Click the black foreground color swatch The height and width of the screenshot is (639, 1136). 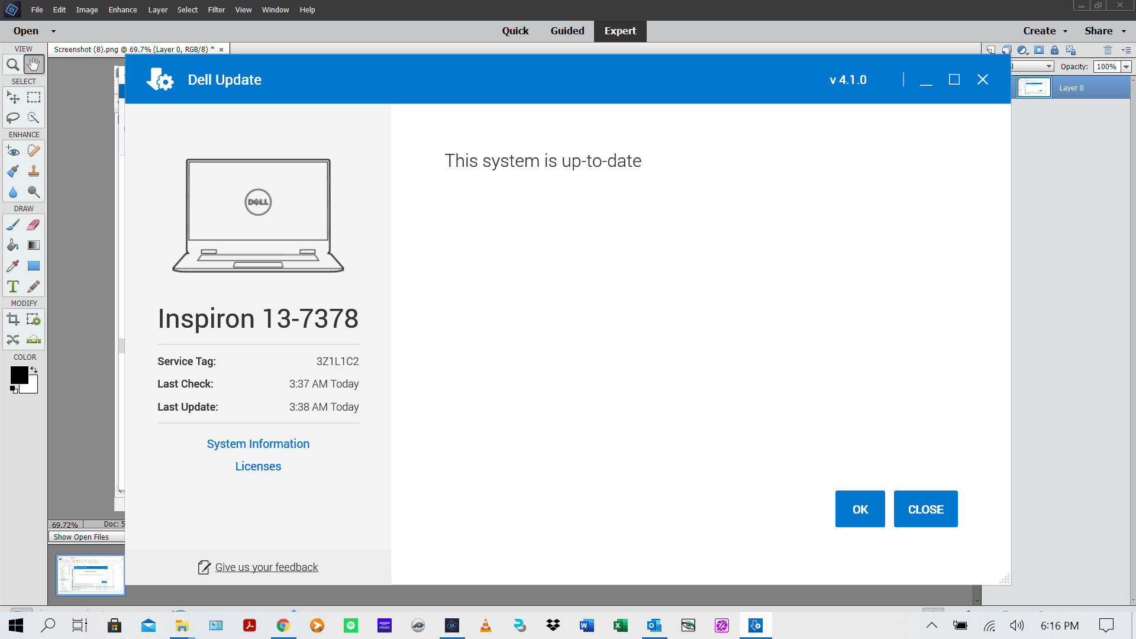click(x=18, y=375)
